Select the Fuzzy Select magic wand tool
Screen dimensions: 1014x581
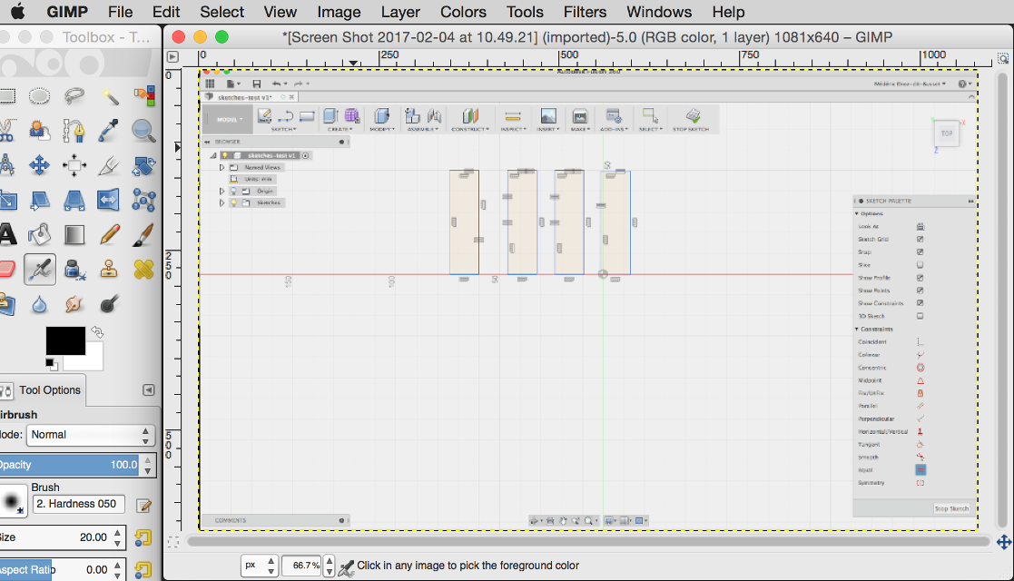click(109, 96)
